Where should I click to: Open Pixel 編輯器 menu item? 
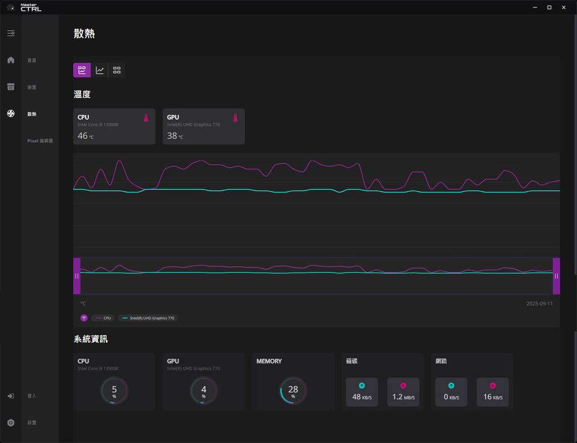[x=40, y=141]
